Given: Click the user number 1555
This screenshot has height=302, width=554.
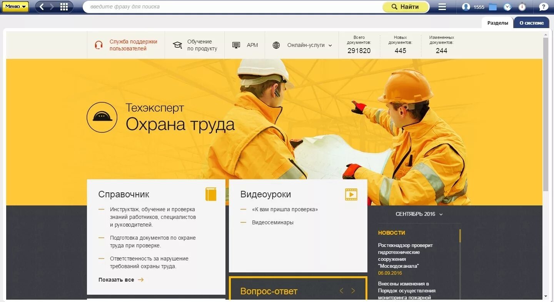Looking at the screenshot, I should click(x=479, y=7).
